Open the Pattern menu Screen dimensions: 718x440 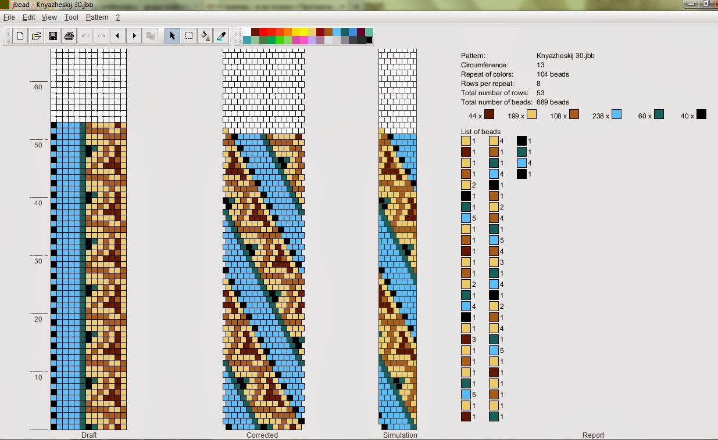[97, 17]
